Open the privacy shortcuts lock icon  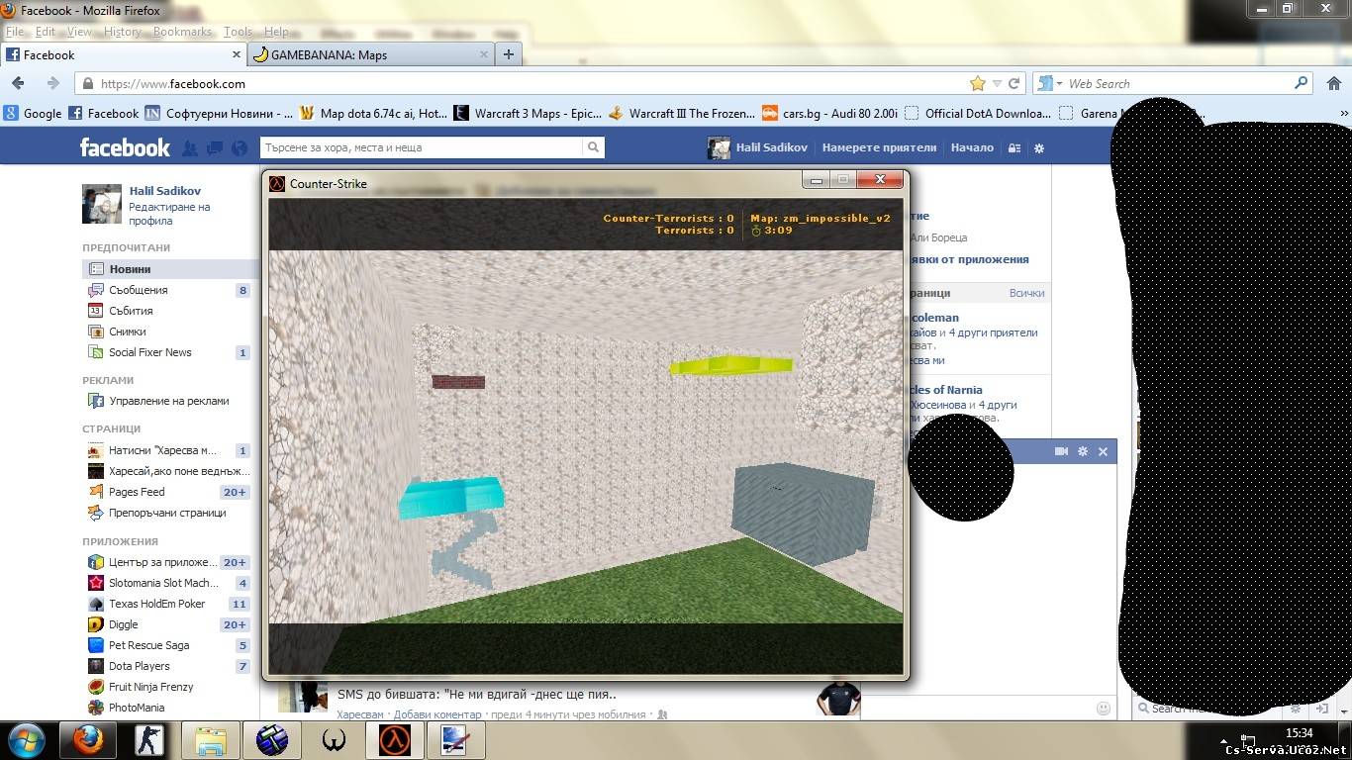click(1014, 148)
